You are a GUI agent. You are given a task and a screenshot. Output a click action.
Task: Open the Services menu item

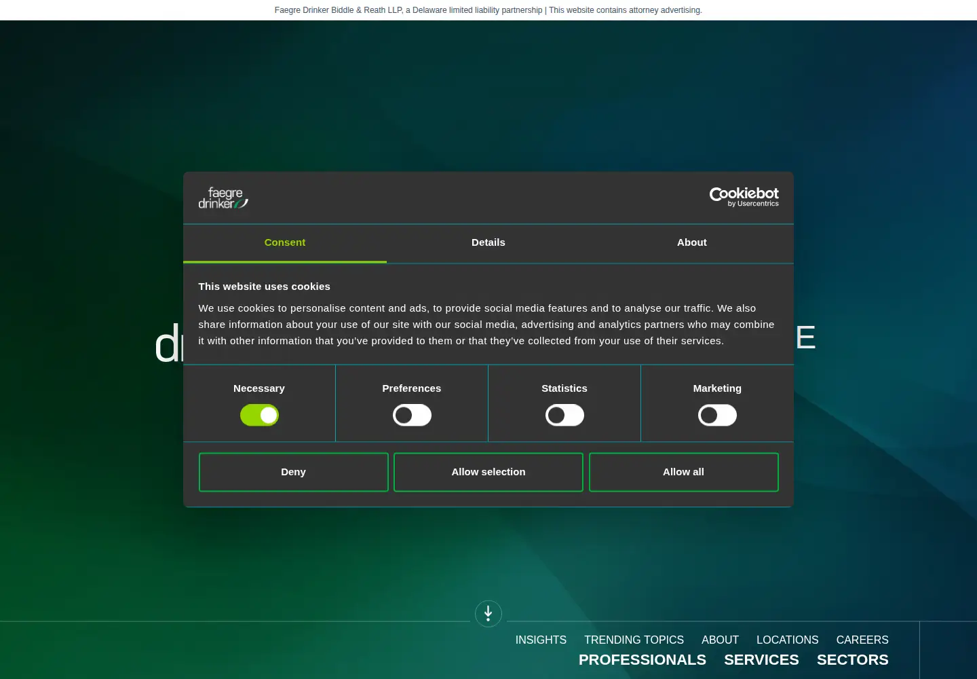click(761, 660)
